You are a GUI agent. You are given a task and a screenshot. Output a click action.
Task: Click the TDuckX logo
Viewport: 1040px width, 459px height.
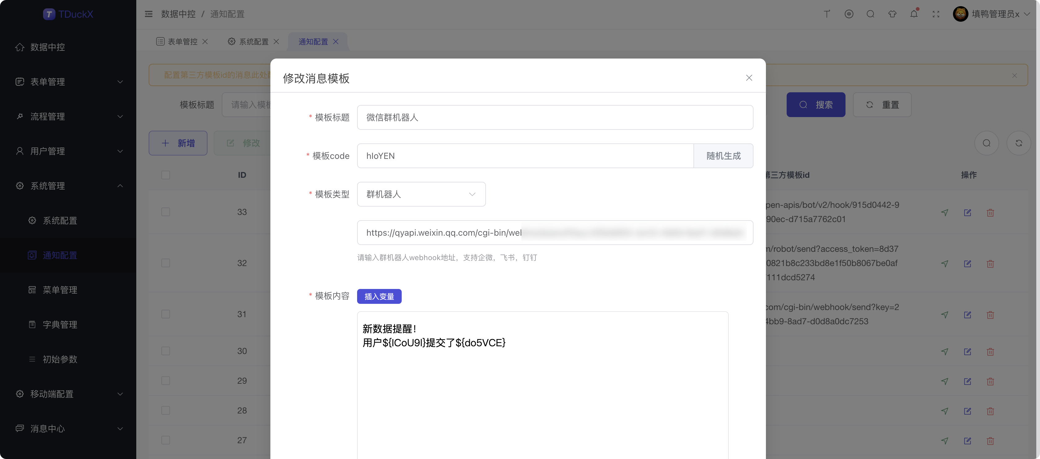tap(68, 14)
